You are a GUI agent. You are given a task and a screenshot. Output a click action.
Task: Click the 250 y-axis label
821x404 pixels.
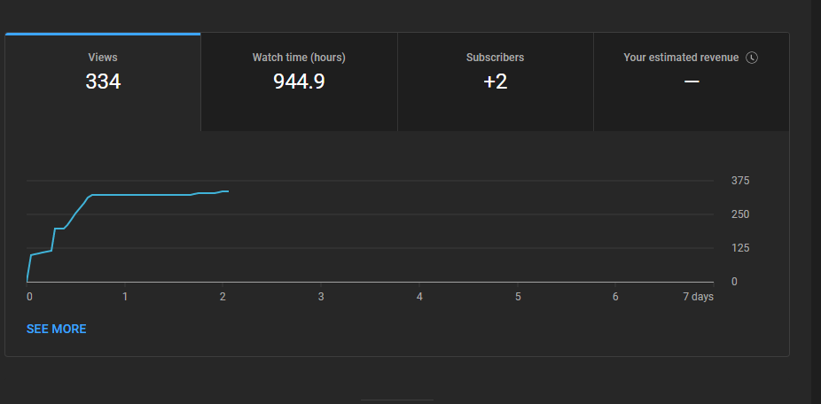click(x=740, y=214)
